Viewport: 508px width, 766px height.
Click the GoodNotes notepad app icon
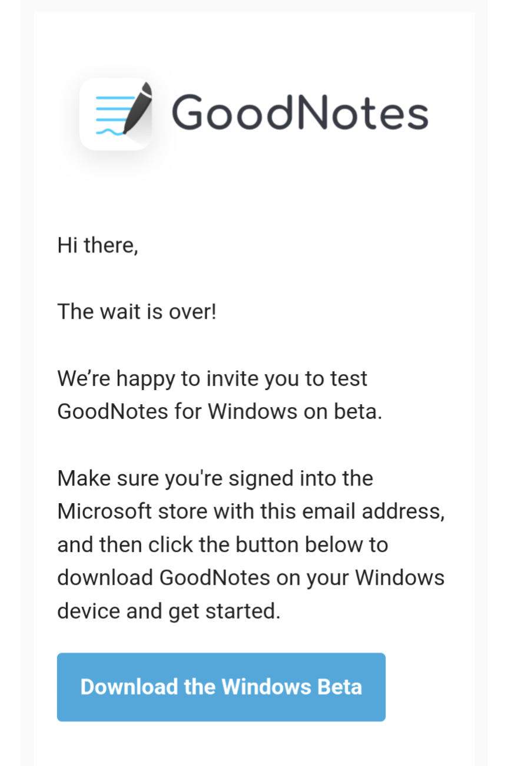click(x=116, y=114)
